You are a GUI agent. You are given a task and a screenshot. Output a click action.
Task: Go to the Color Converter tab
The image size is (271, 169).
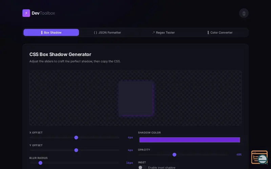point(220,32)
